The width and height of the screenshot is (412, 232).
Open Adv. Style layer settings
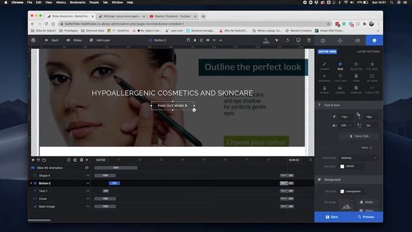pyautogui.click(x=372, y=66)
